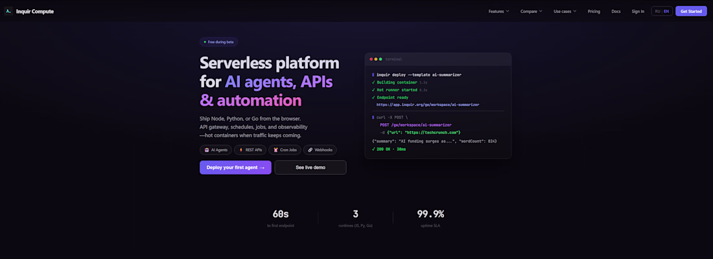Click the Cron Jobs clock icon

pyautogui.click(x=275, y=150)
